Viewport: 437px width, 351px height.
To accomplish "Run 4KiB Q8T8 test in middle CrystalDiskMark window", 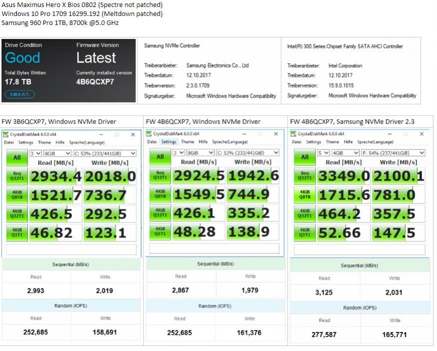I will click(160, 194).
